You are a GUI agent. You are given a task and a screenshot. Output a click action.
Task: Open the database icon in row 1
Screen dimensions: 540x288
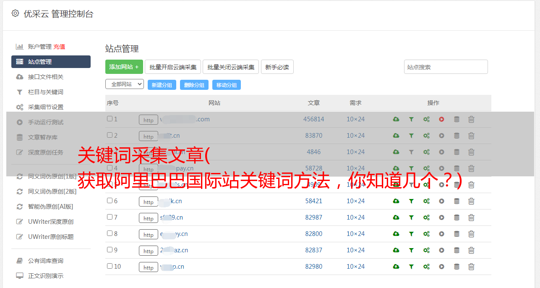[x=457, y=119]
